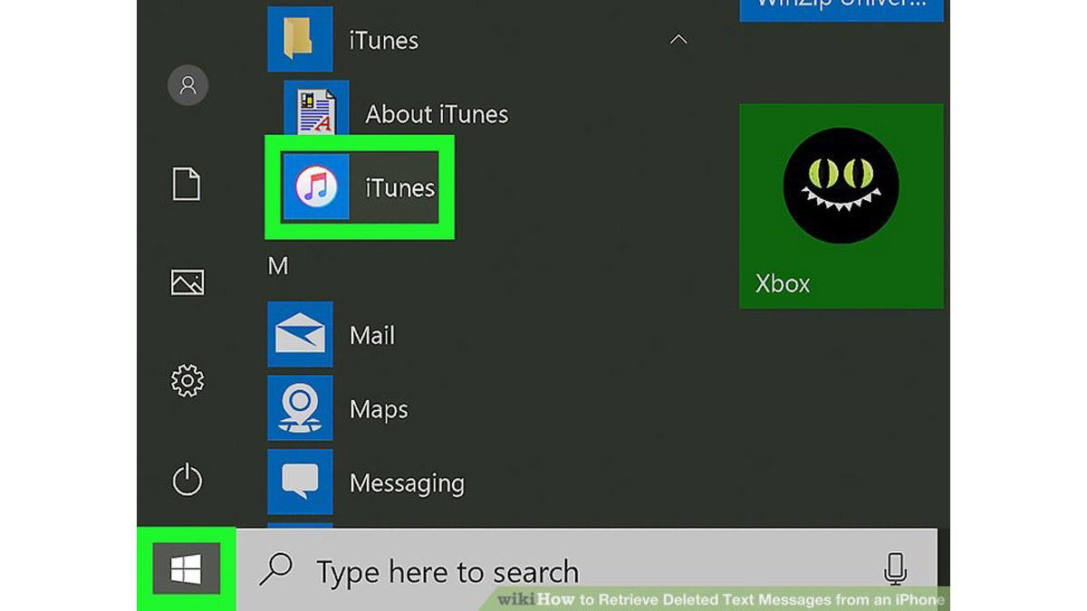The width and height of the screenshot is (1087, 611).
Task: Launch the Mail app icon
Action: [x=300, y=335]
